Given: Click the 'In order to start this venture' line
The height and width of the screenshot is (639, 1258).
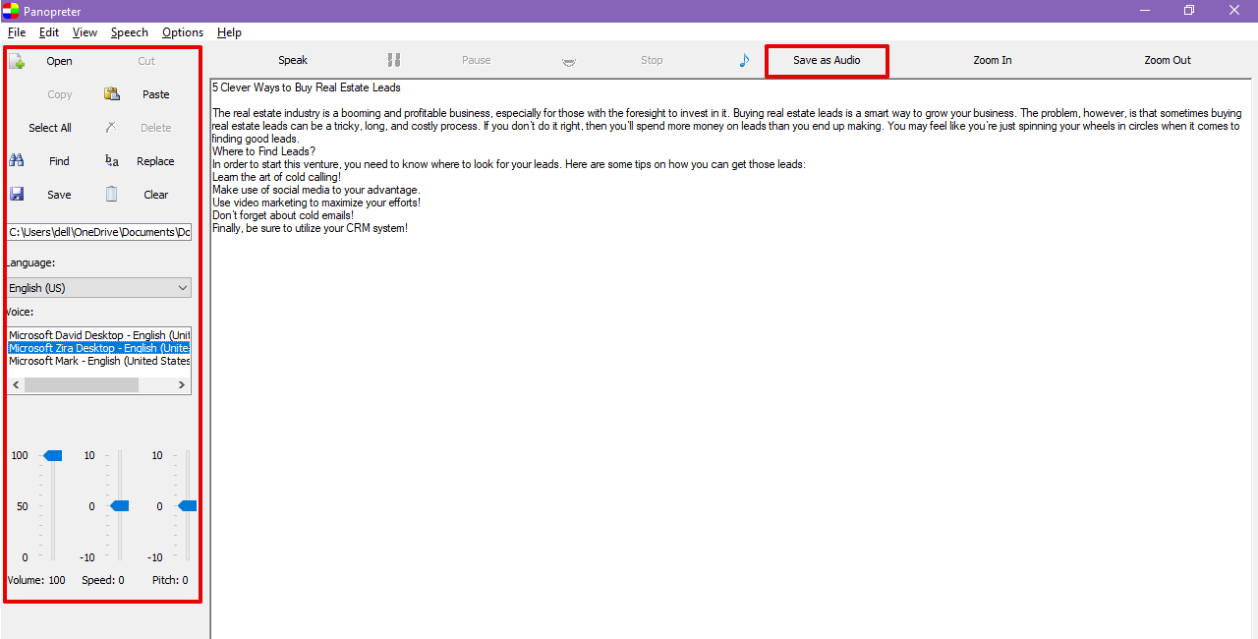Looking at the screenshot, I should pos(509,164).
